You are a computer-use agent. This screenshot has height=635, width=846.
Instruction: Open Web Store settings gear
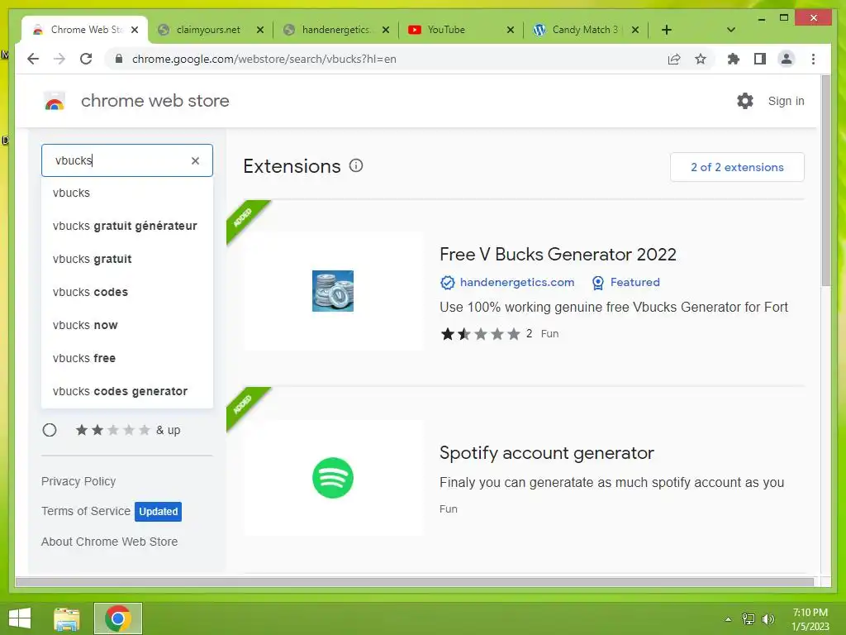click(x=745, y=100)
